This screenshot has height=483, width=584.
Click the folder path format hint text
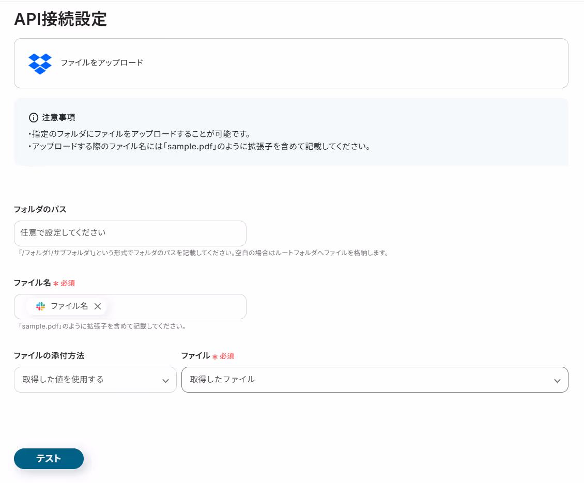pyautogui.click(x=204, y=253)
